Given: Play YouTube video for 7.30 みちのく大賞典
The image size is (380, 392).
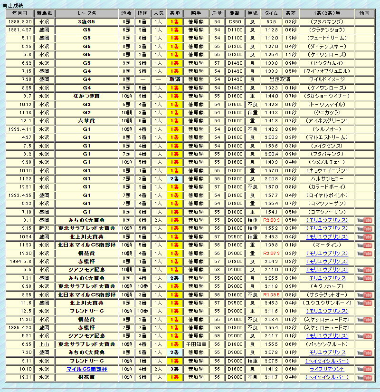Looking at the screenshot, I should pos(364,353).
